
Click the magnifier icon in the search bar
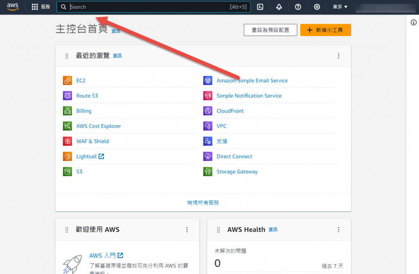coord(63,7)
